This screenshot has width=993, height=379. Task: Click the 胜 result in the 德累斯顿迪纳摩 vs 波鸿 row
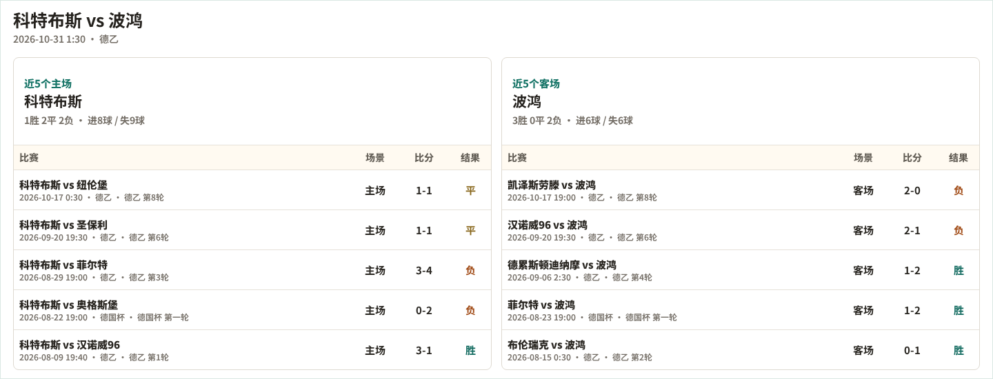click(959, 271)
